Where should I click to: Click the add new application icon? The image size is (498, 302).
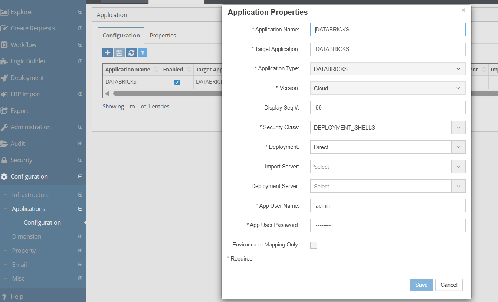point(107,53)
